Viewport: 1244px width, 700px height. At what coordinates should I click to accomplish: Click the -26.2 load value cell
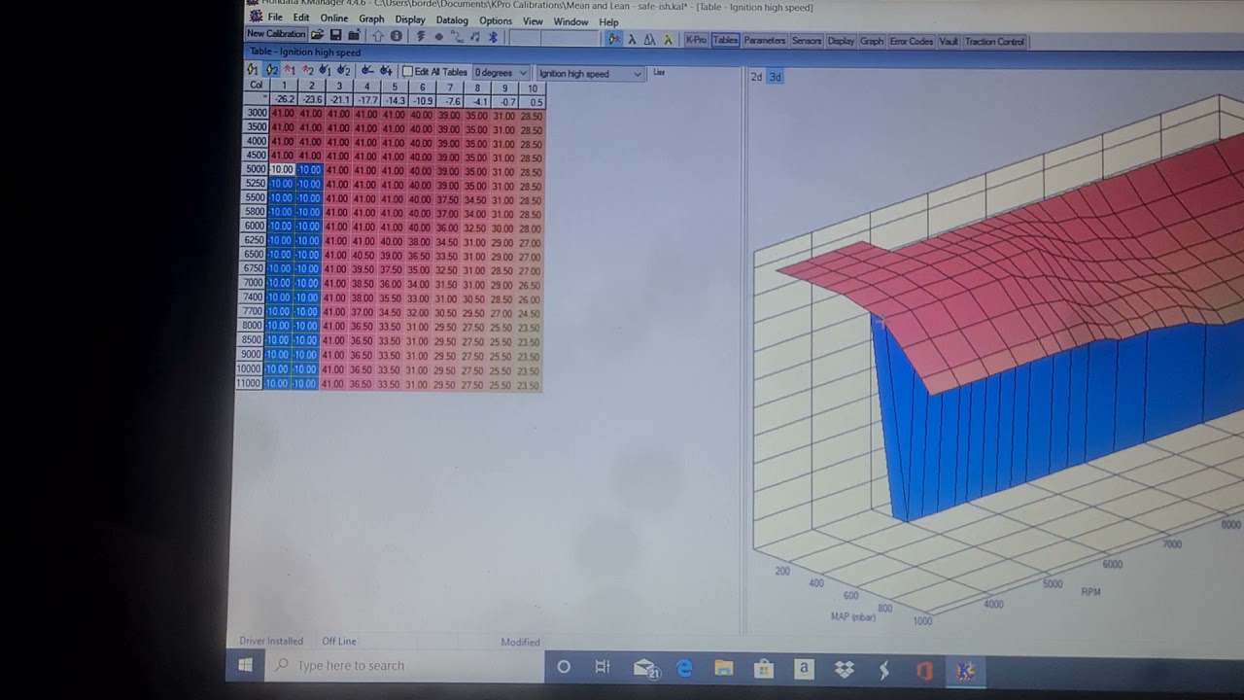tap(284, 99)
